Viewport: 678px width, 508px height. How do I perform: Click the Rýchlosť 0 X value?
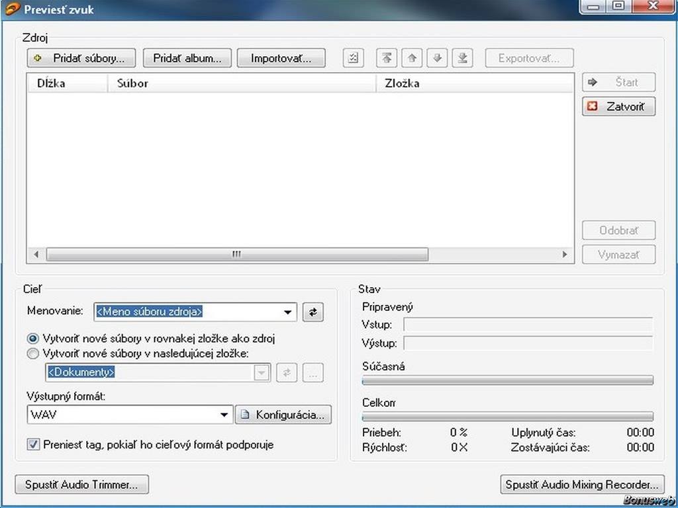(x=460, y=447)
